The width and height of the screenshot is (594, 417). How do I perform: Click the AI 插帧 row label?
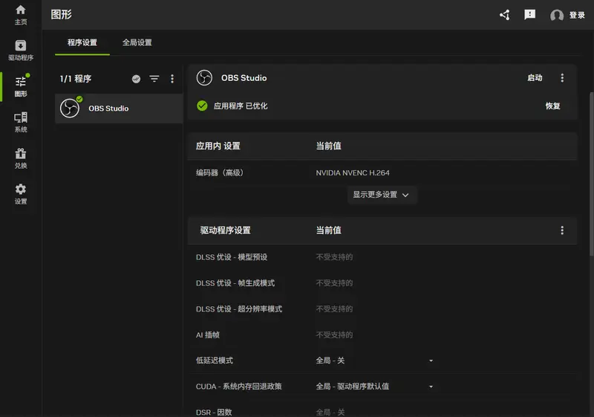pos(208,334)
